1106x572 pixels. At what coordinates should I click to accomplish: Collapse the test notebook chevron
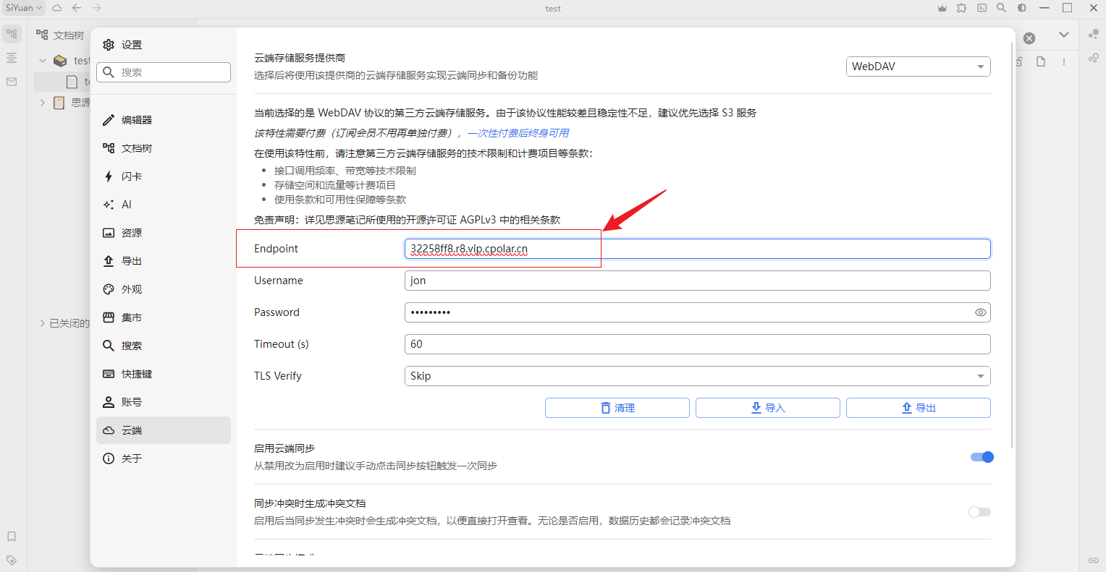click(x=43, y=61)
